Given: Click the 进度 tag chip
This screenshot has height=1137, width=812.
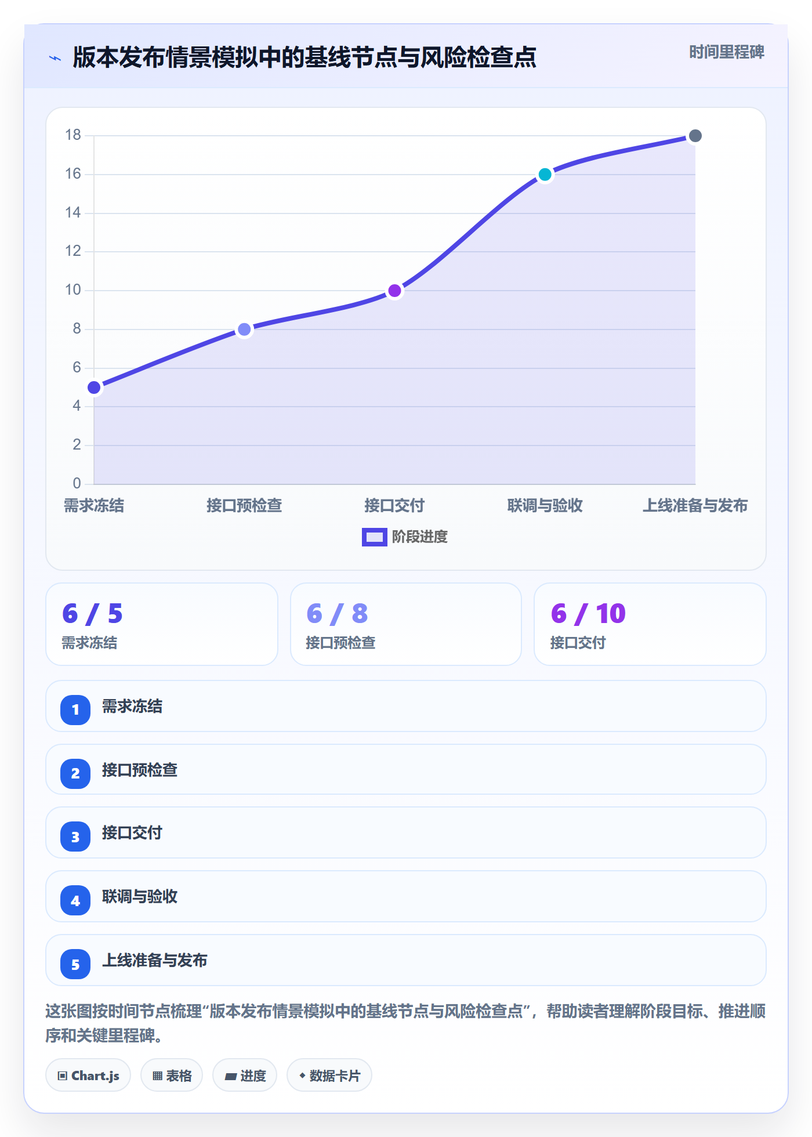Looking at the screenshot, I should click(x=245, y=1076).
